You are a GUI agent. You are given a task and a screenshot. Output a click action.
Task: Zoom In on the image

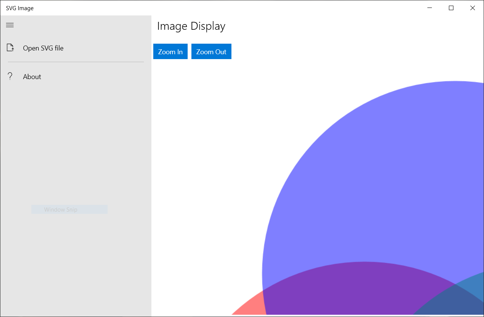[x=170, y=52]
